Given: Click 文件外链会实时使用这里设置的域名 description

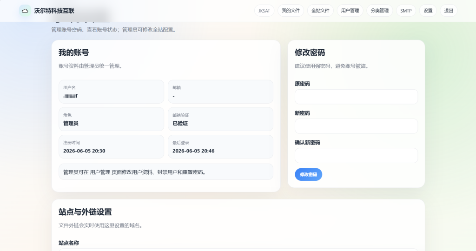Looking at the screenshot, I should pyautogui.click(x=101, y=225).
